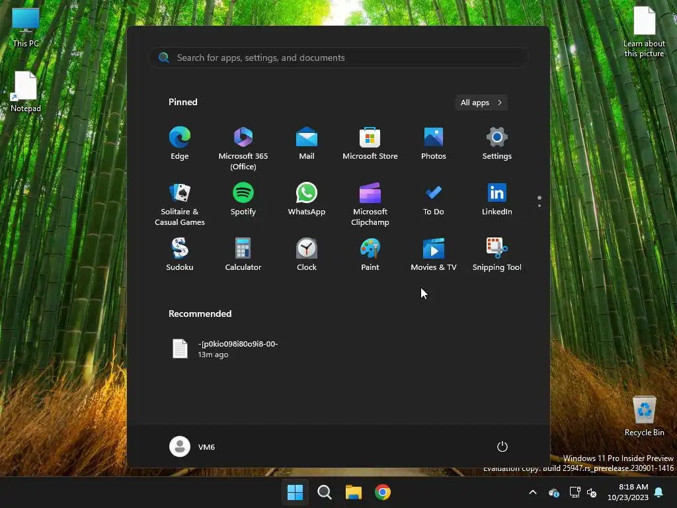Launch Spotify
This screenshot has width=677, height=508.
point(243,198)
